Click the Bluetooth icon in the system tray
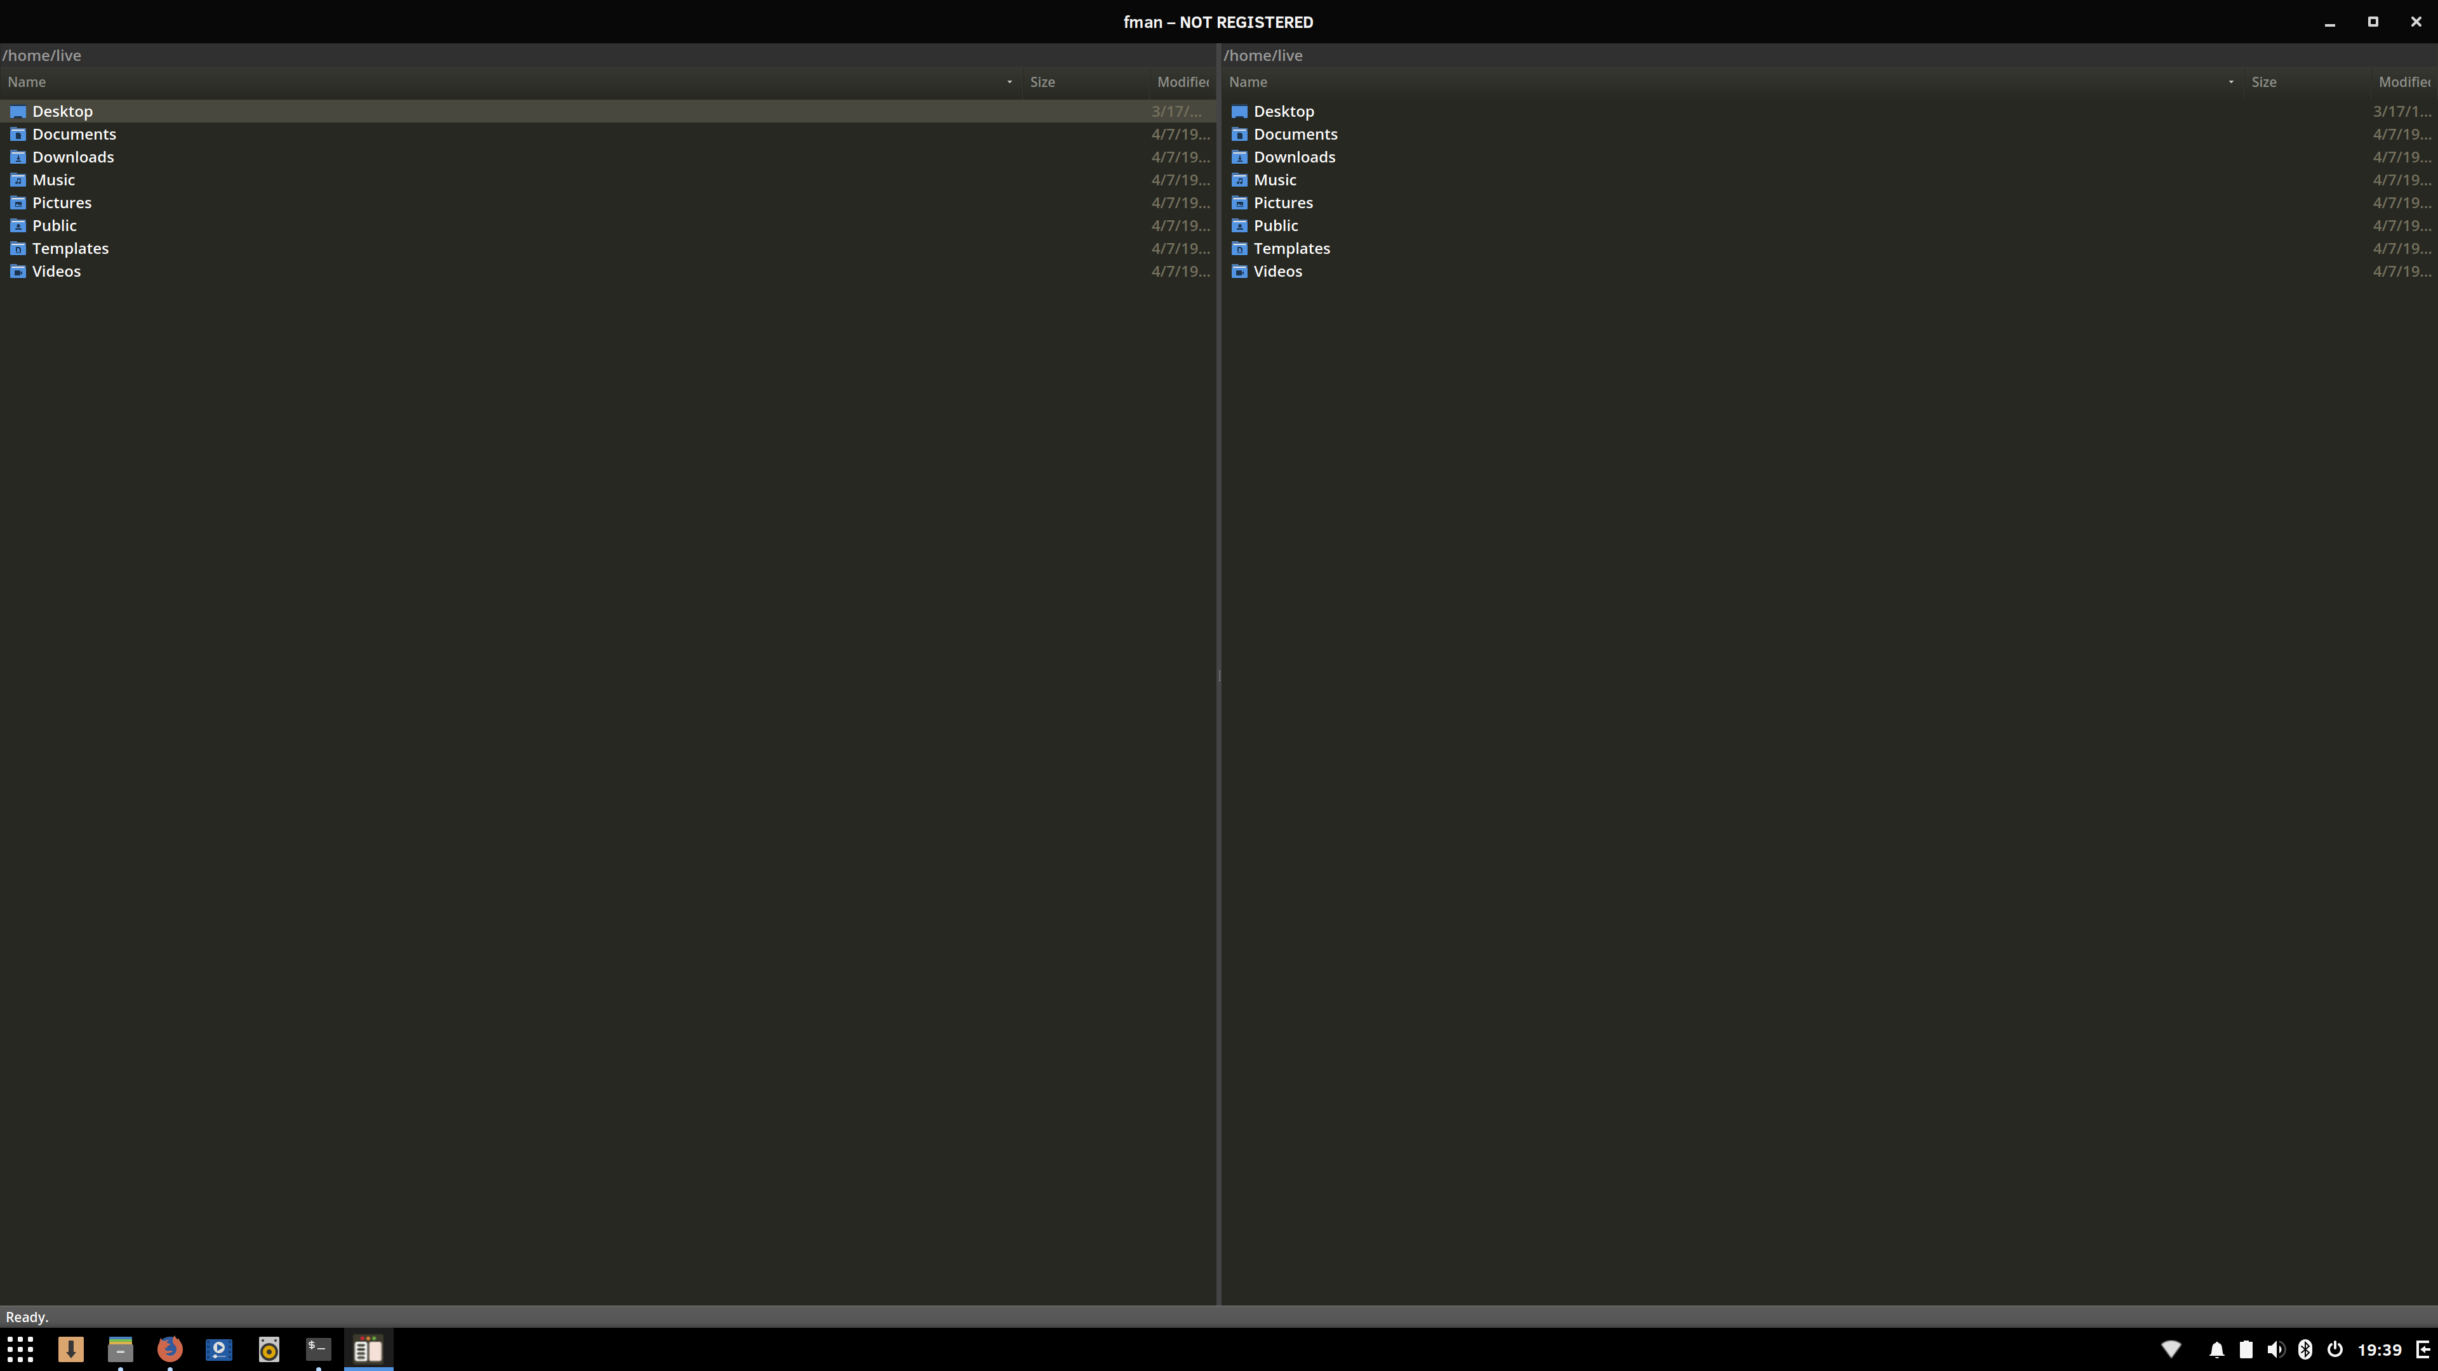The width and height of the screenshot is (2438, 1371). pyautogui.click(x=2305, y=1349)
